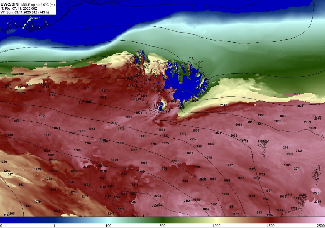Click the UWC/DINI title label
Viewport: 325px width, 228px height.
click(x=10, y=4)
